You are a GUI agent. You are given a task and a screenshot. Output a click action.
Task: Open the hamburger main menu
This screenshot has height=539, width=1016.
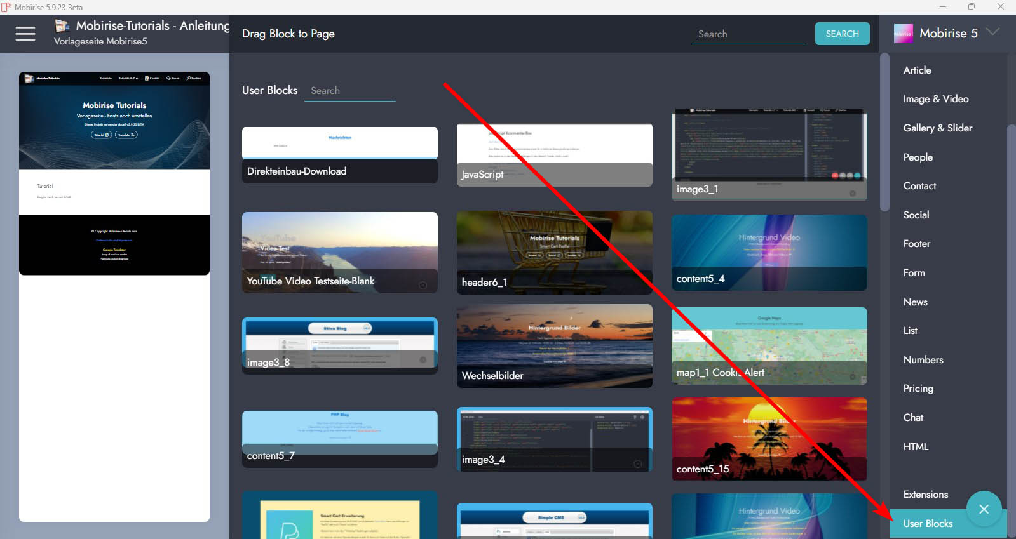[x=25, y=34]
